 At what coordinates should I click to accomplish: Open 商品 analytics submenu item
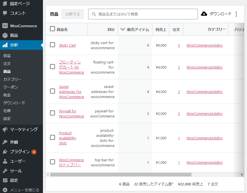7,71
